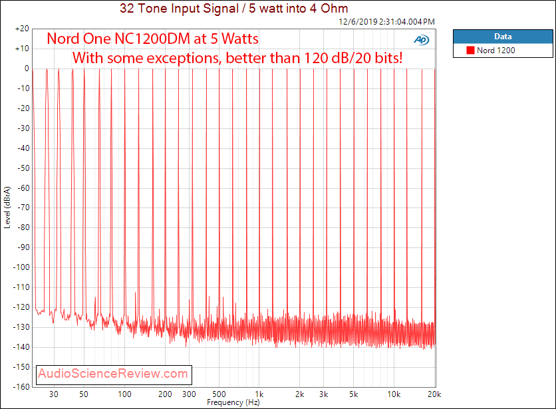Click the 2k tick on the frequency axis
Screen dimensions: 556x409
tap(300, 394)
